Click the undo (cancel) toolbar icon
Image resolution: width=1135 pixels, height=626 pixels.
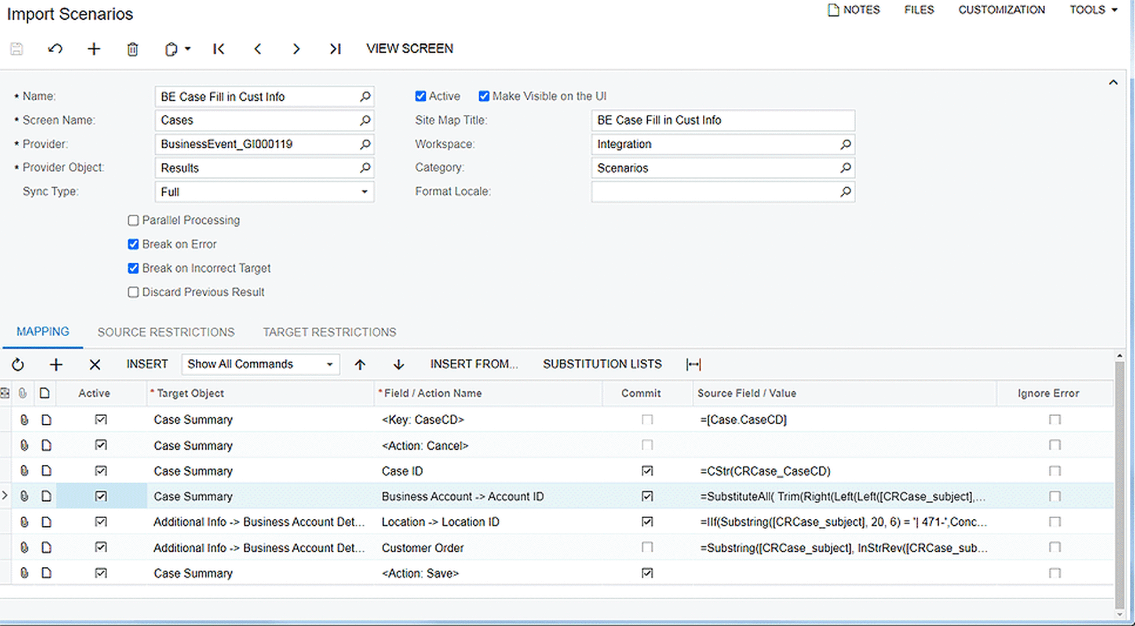55,49
